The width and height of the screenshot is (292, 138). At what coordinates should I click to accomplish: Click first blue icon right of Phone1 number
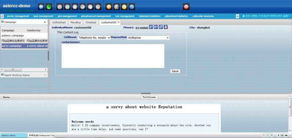coord(151,27)
